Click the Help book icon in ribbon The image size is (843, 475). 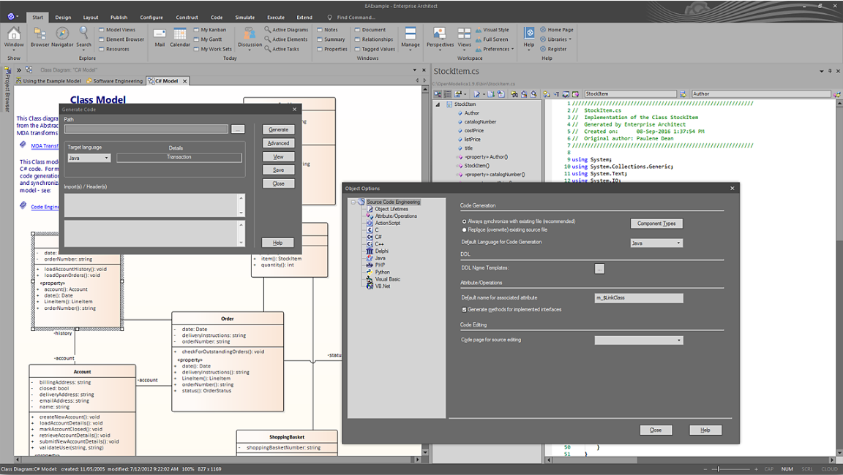coord(529,34)
